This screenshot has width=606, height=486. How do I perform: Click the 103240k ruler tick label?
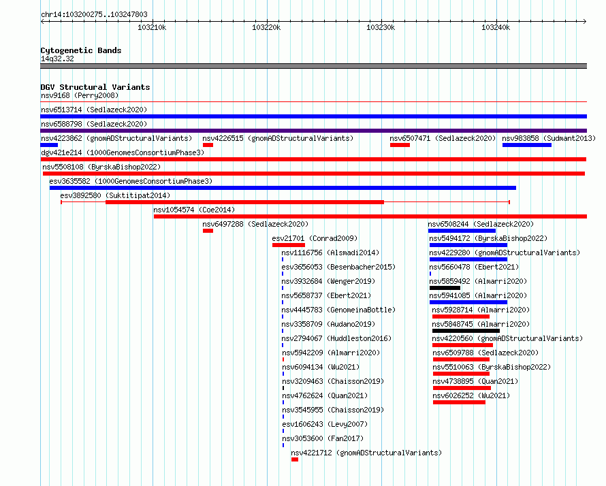(496, 27)
